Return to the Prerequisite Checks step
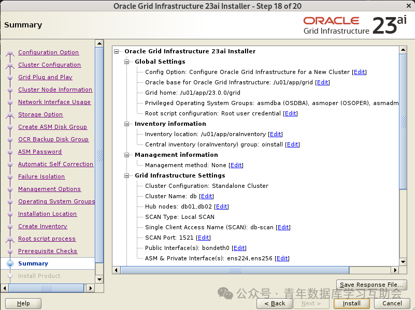The width and height of the screenshot is (415, 310). (48, 251)
